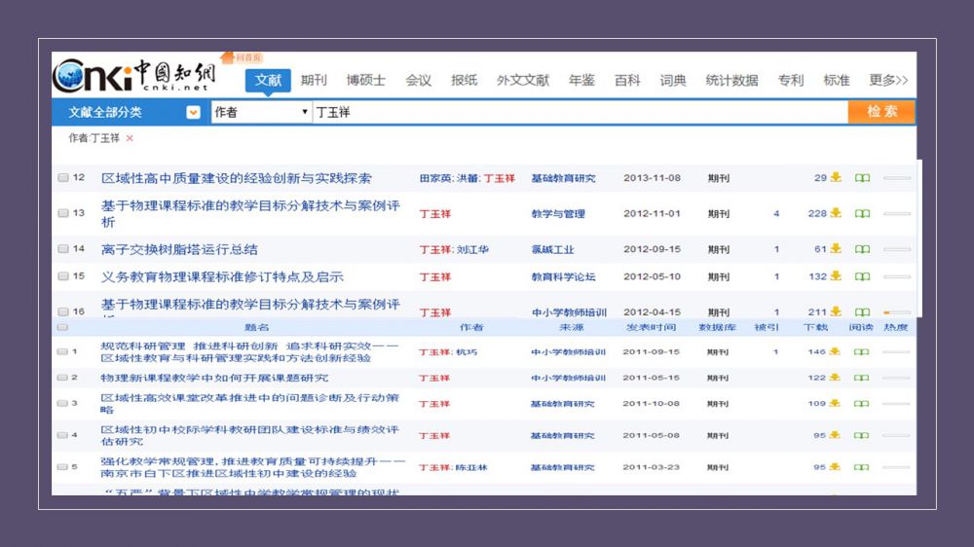Expand the 更多>> navigation menu

888,80
